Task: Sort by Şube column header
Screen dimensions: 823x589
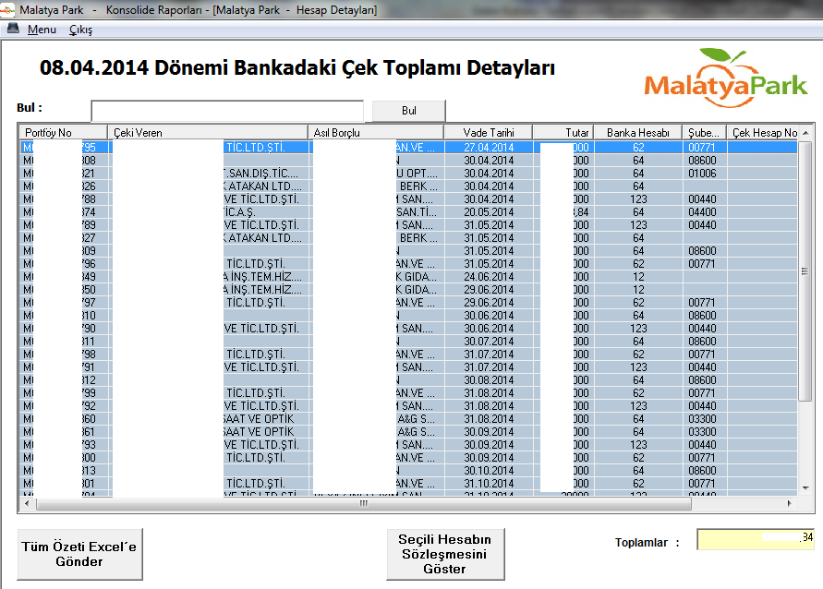Action: point(704,132)
